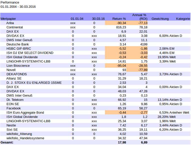Select the 13,14% Aktien D cell
191x145 pixels.
tap(170, 100)
